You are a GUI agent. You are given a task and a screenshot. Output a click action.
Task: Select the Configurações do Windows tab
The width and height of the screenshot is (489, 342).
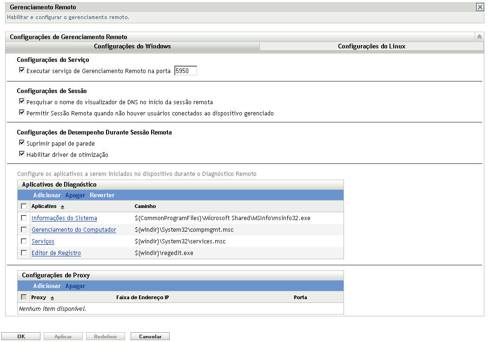point(132,46)
